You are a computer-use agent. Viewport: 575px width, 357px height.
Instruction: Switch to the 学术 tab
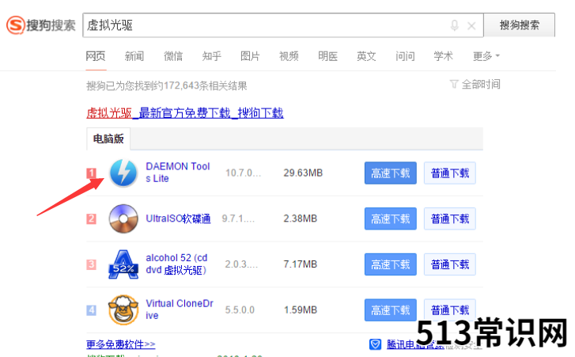444,56
